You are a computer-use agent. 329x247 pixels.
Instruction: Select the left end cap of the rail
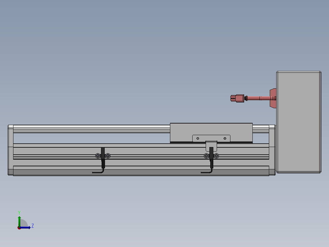(10, 150)
